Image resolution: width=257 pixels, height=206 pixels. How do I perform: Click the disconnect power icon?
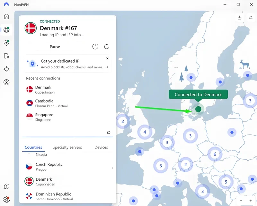pyautogui.click(x=95, y=47)
